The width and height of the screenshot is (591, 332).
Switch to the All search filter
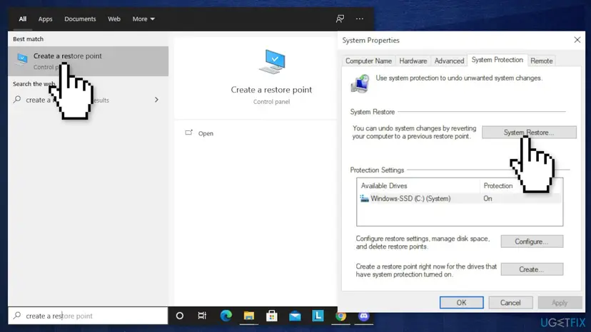[x=23, y=19]
